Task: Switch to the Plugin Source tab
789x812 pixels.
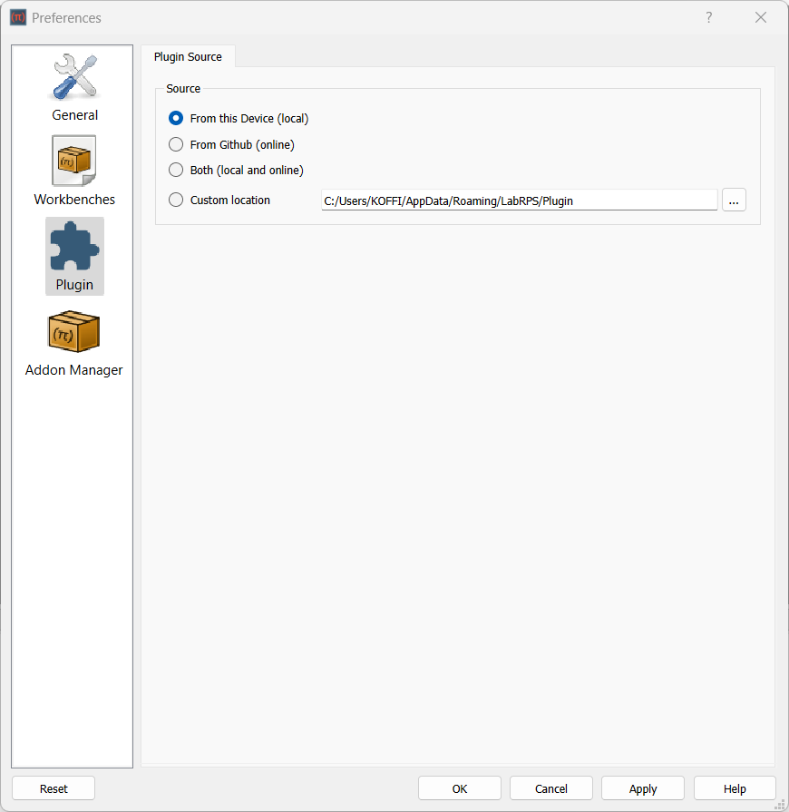Action: pos(188,56)
